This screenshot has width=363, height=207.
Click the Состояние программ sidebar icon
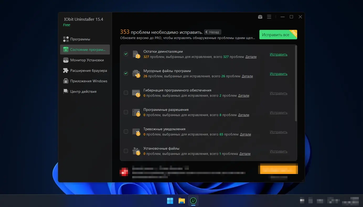click(66, 50)
